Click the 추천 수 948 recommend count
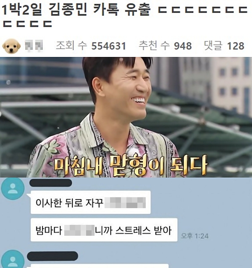The height and width of the screenshot is (268, 252). (x=165, y=46)
